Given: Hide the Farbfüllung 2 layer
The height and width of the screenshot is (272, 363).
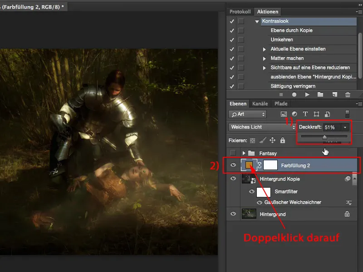Looking at the screenshot, I should (233, 165).
